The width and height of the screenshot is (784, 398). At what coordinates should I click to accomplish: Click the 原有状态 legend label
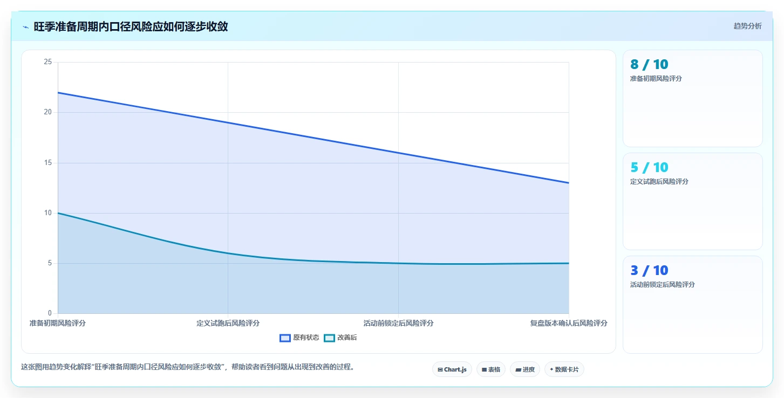point(306,338)
